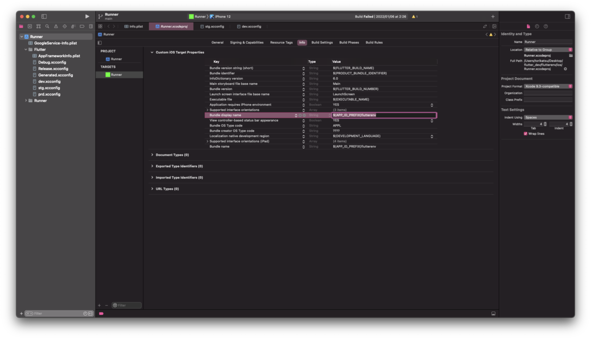Run the project with the play button
Viewport: 591px width, 339px height.
pyautogui.click(x=88, y=17)
